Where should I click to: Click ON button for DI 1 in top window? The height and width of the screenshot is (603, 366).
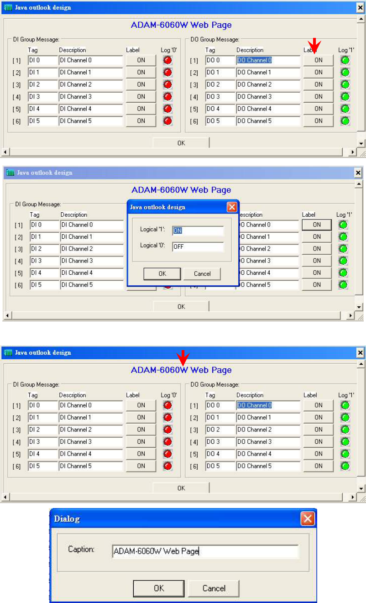click(141, 72)
